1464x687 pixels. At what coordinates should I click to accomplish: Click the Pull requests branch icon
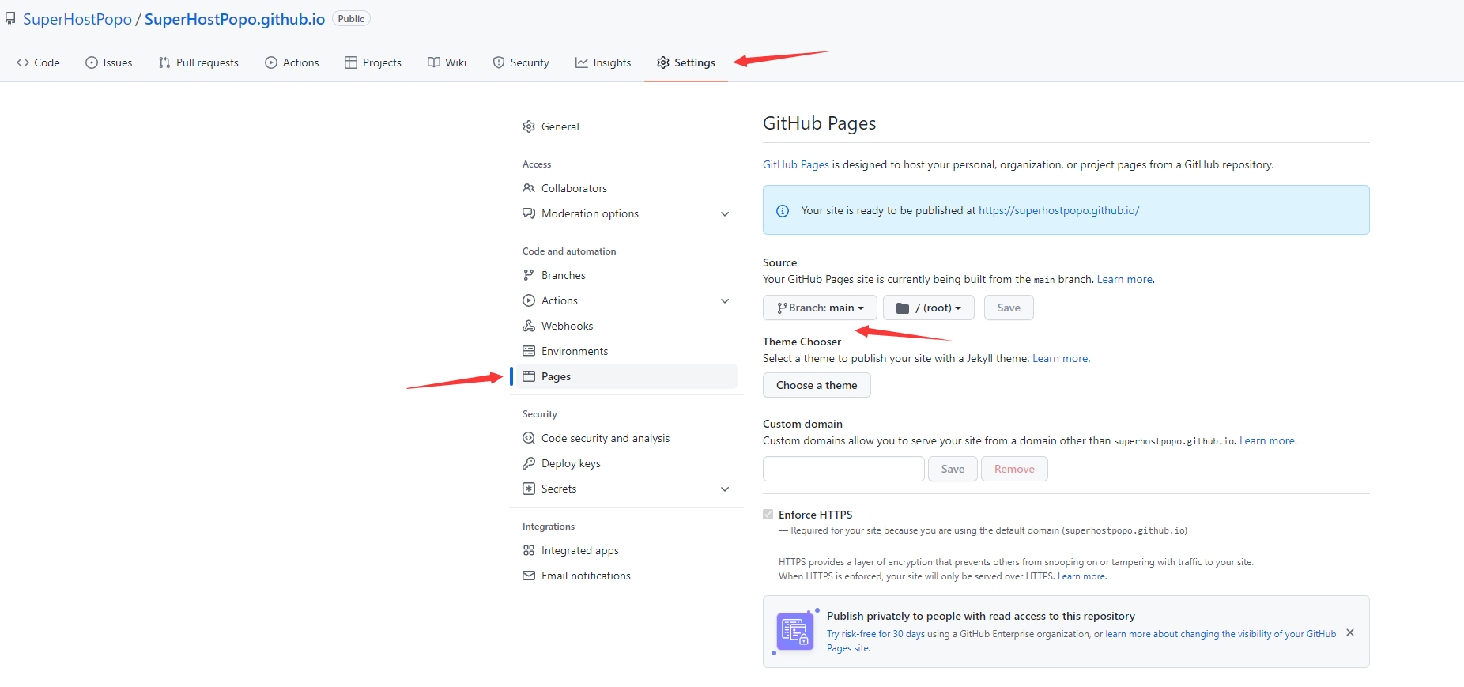(164, 62)
